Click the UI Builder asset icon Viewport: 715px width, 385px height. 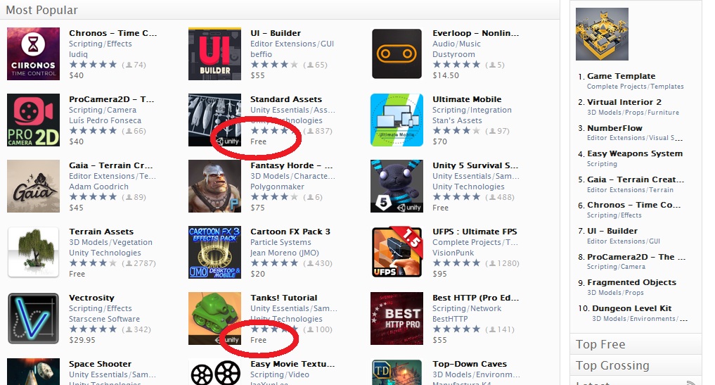pos(214,54)
